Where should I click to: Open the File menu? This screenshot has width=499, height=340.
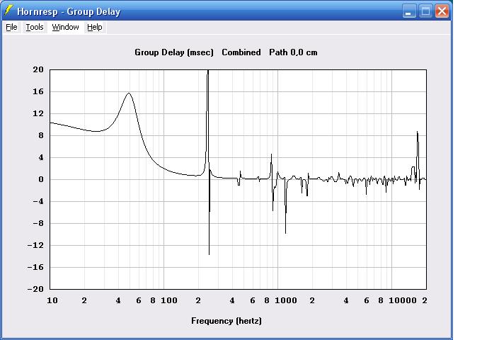[11, 27]
